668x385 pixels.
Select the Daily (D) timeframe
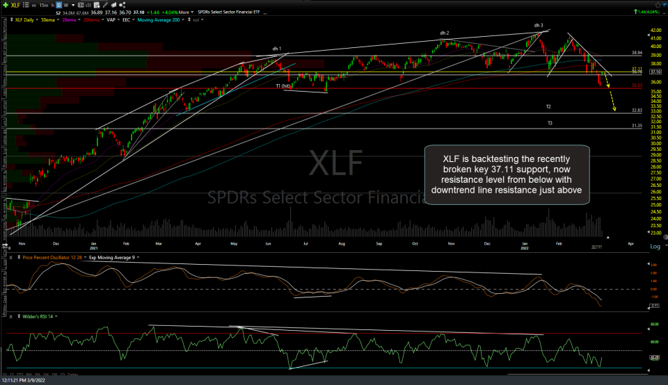pos(58,5)
